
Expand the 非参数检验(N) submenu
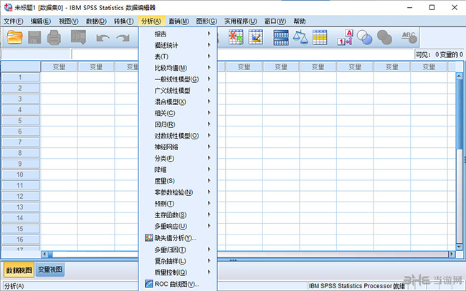[x=178, y=192]
